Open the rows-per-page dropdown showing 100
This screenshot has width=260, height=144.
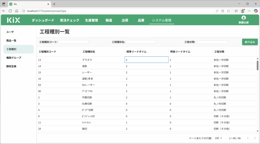click(x=218, y=138)
